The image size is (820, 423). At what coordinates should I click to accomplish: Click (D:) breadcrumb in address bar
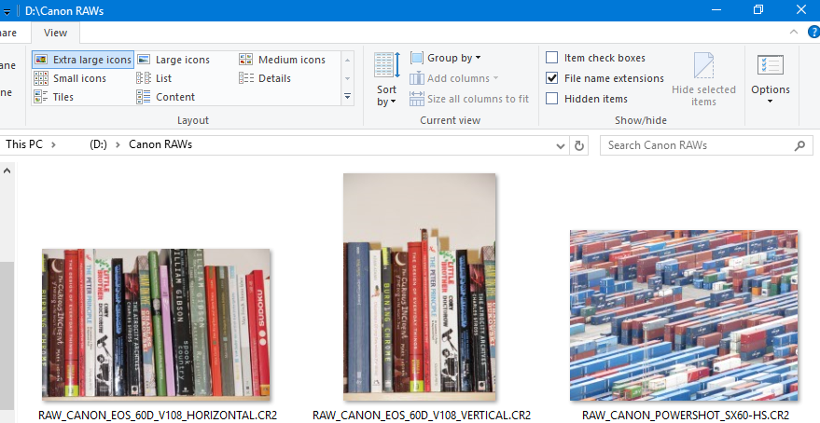coord(98,144)
